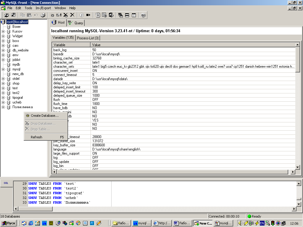Click the create database toolbar icon
The image size is (303, 227).
pos(52,15)
